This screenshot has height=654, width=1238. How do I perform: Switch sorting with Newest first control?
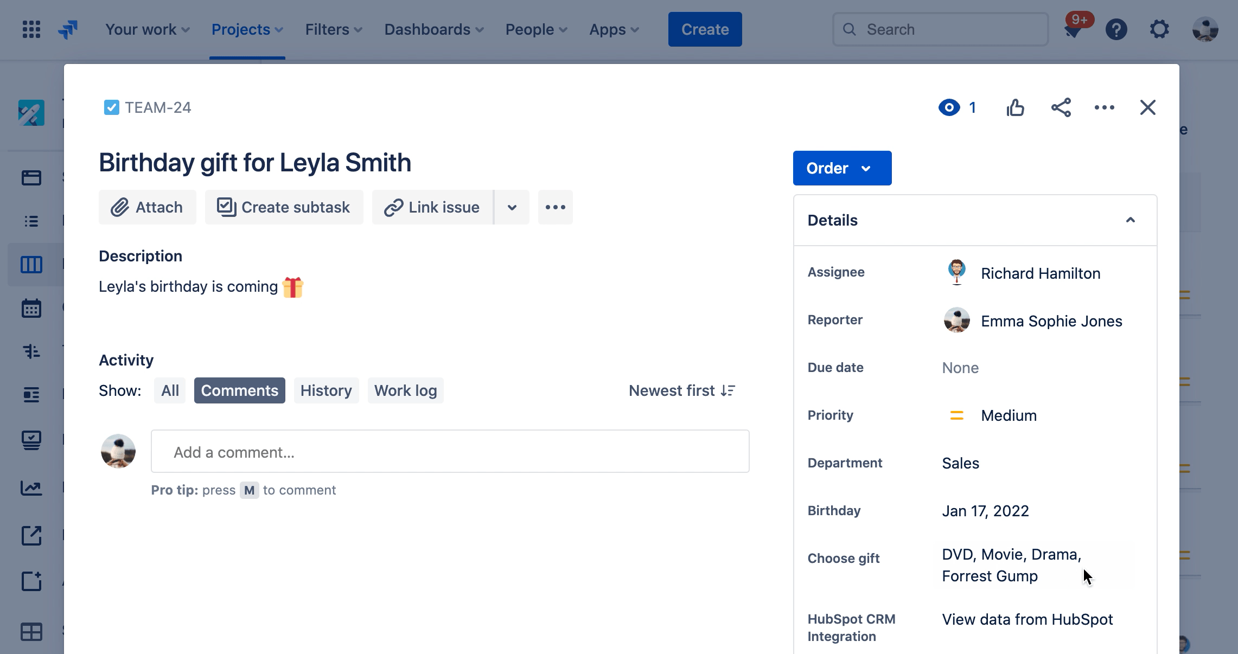pyautogui.click(x=681, y=390)
